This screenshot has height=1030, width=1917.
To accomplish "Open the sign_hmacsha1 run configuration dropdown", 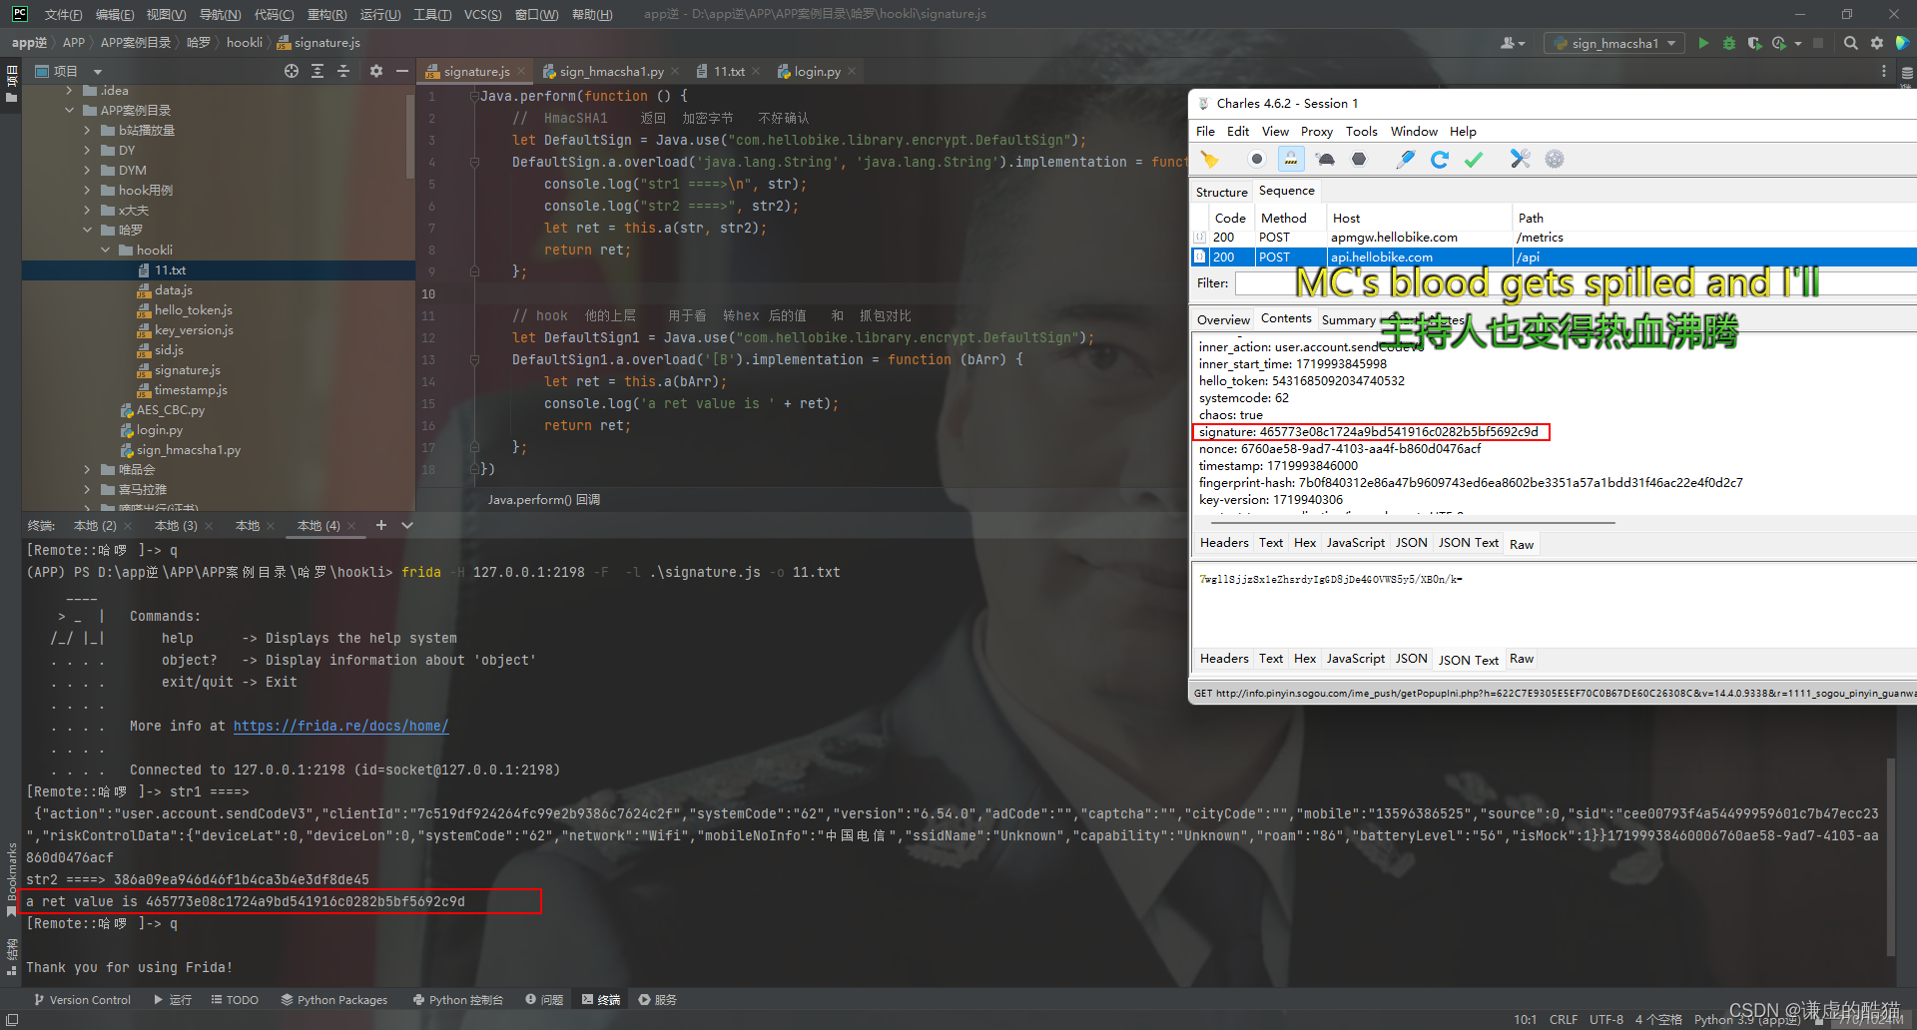I will pos(1614,43).
